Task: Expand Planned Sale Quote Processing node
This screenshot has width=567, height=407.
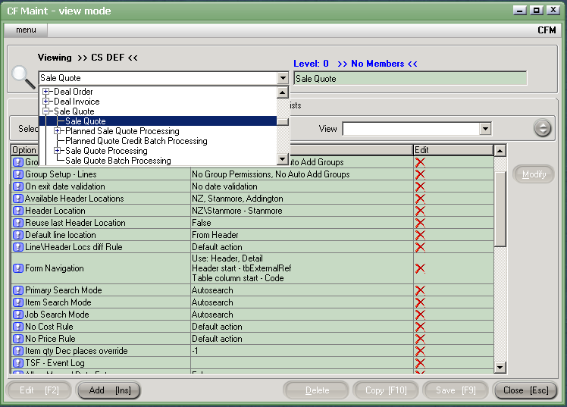Action: click(x=57, y=131)
